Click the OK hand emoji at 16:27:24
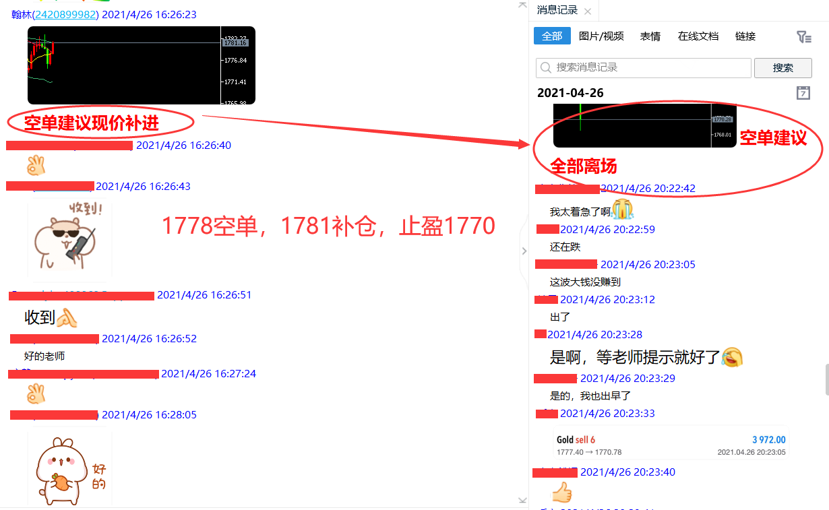This screenshot has width=829, height=510. pyautogui.click(x=36, y=393)
